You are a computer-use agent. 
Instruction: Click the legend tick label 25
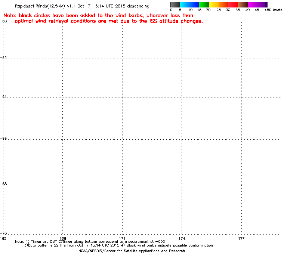pos(219,10)
